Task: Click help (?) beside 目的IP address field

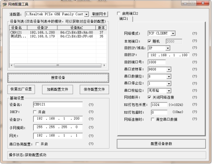Action: point(194,55)
